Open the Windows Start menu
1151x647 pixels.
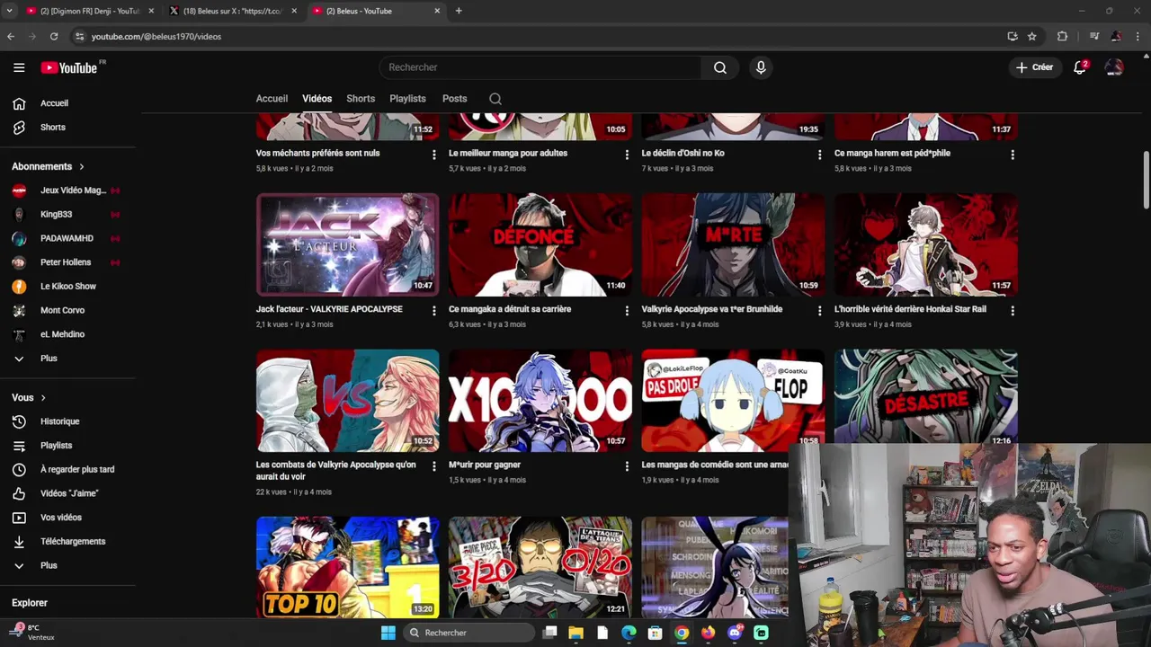point(388,633)
